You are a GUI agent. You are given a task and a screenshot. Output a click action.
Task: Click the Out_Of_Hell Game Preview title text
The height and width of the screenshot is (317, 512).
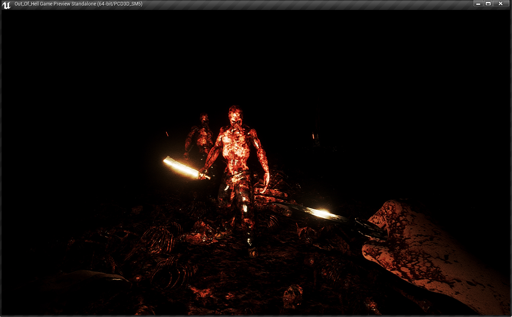tap(78, 4)
